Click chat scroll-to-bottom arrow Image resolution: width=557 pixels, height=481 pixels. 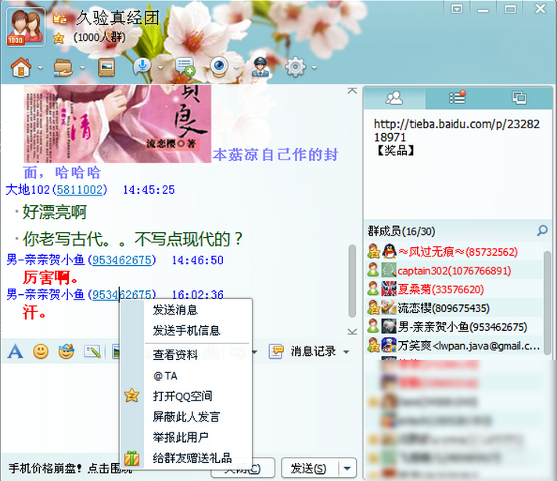(352, 332)
